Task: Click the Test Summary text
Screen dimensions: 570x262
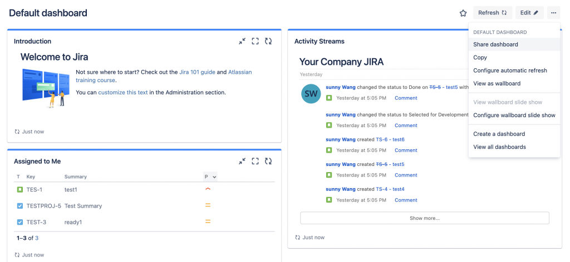Action: 83,206
